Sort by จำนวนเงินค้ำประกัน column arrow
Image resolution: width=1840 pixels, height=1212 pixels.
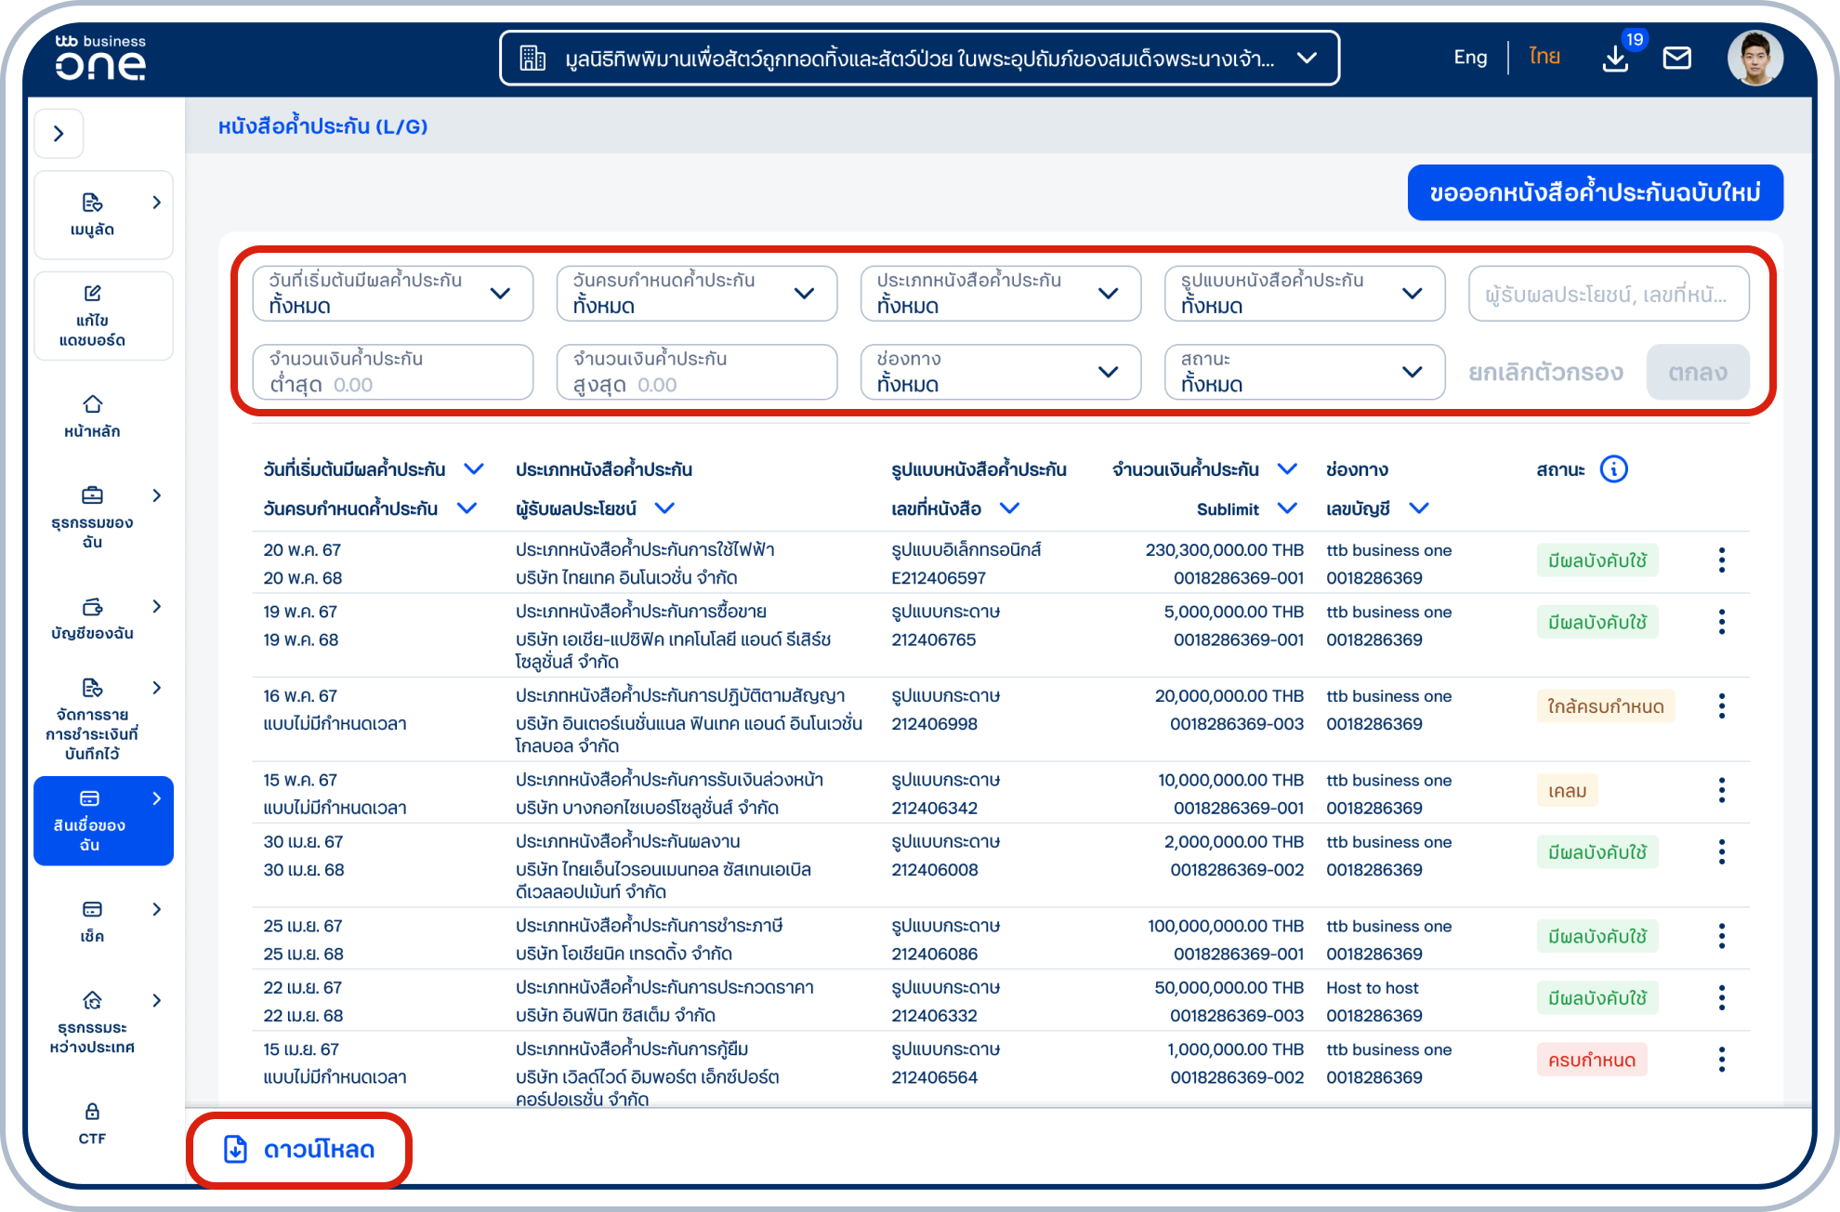(x=1287, y=469)
